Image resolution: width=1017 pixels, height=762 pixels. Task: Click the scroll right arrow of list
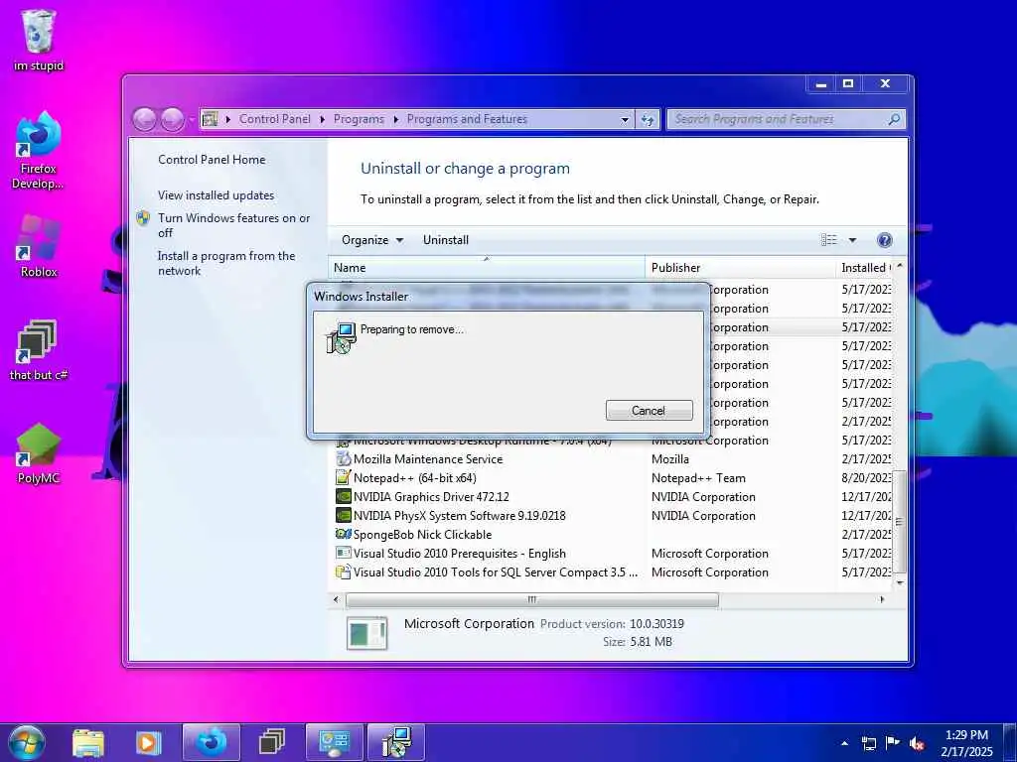pos(882,599)
